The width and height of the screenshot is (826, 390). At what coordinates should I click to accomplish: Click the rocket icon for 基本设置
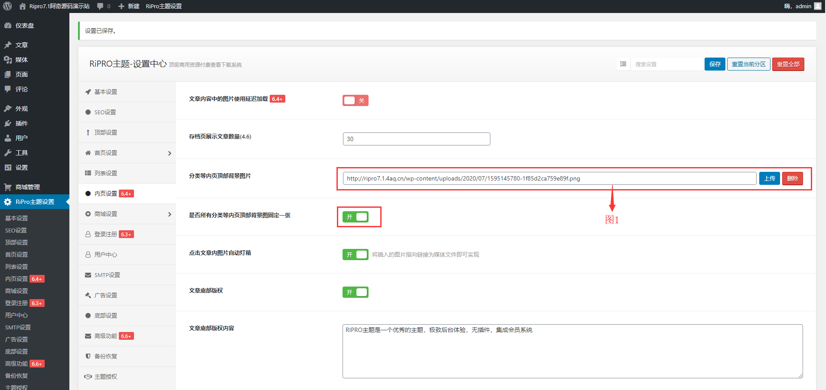88,92
